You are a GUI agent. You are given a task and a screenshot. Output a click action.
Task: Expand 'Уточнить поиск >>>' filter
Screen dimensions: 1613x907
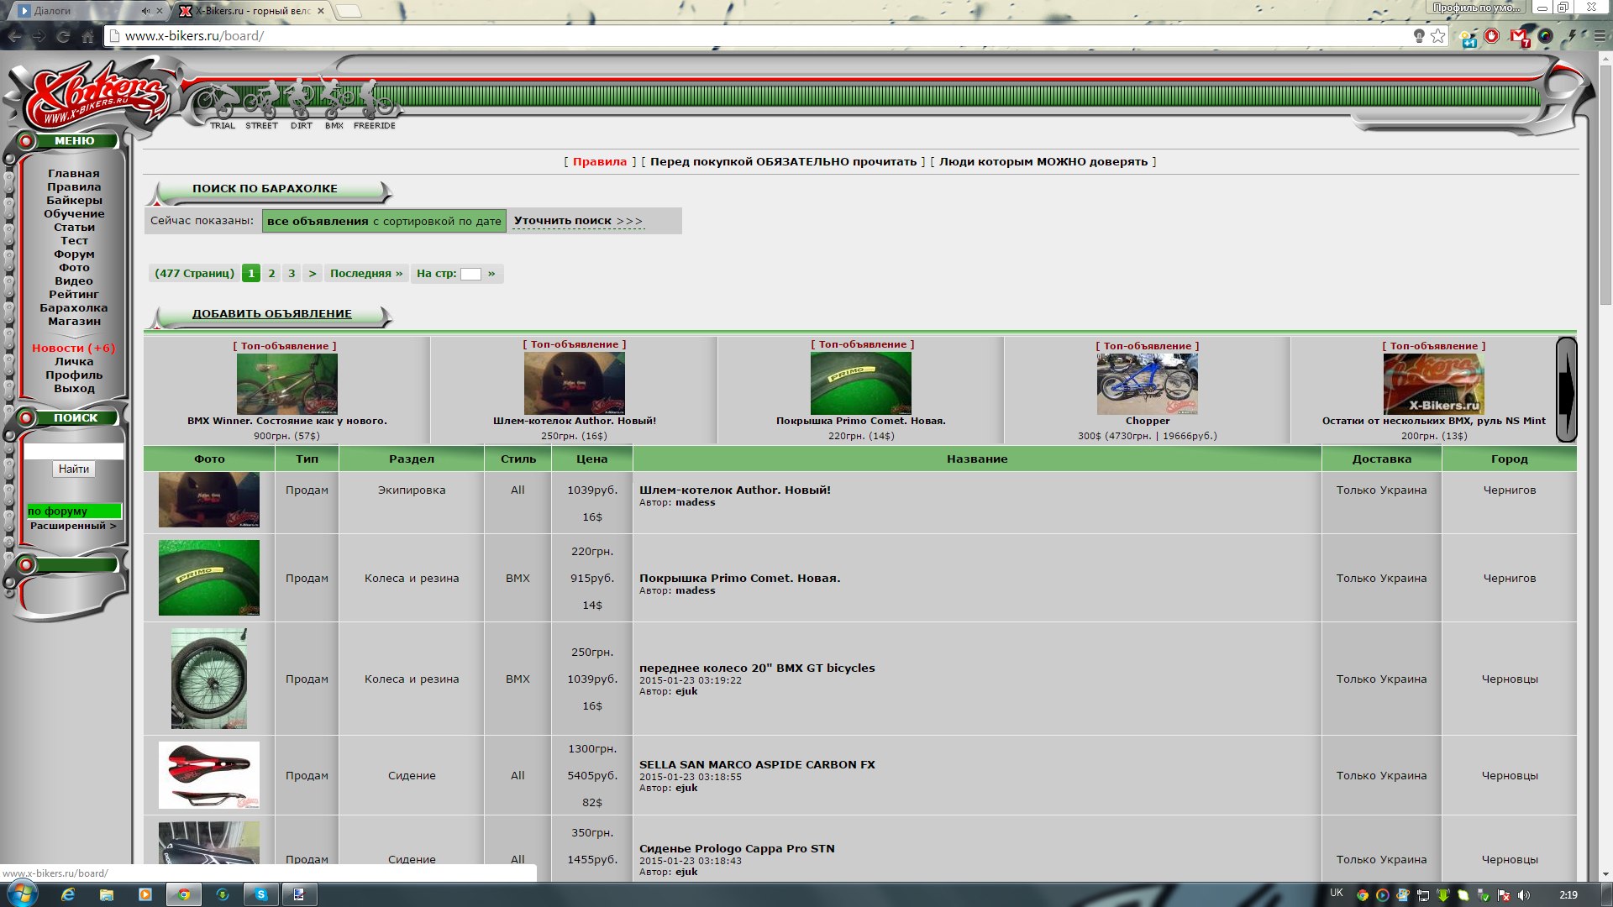(578, 221)
